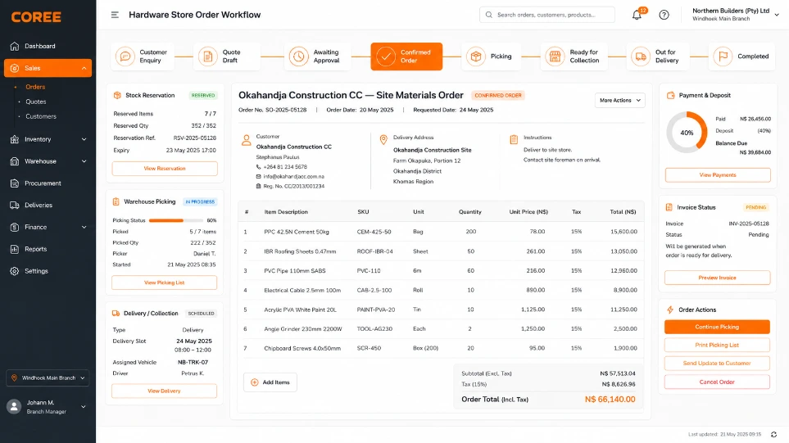This screenshot has width=789, height=443.
Task: Select Customers under Sales
Action: 41,116
